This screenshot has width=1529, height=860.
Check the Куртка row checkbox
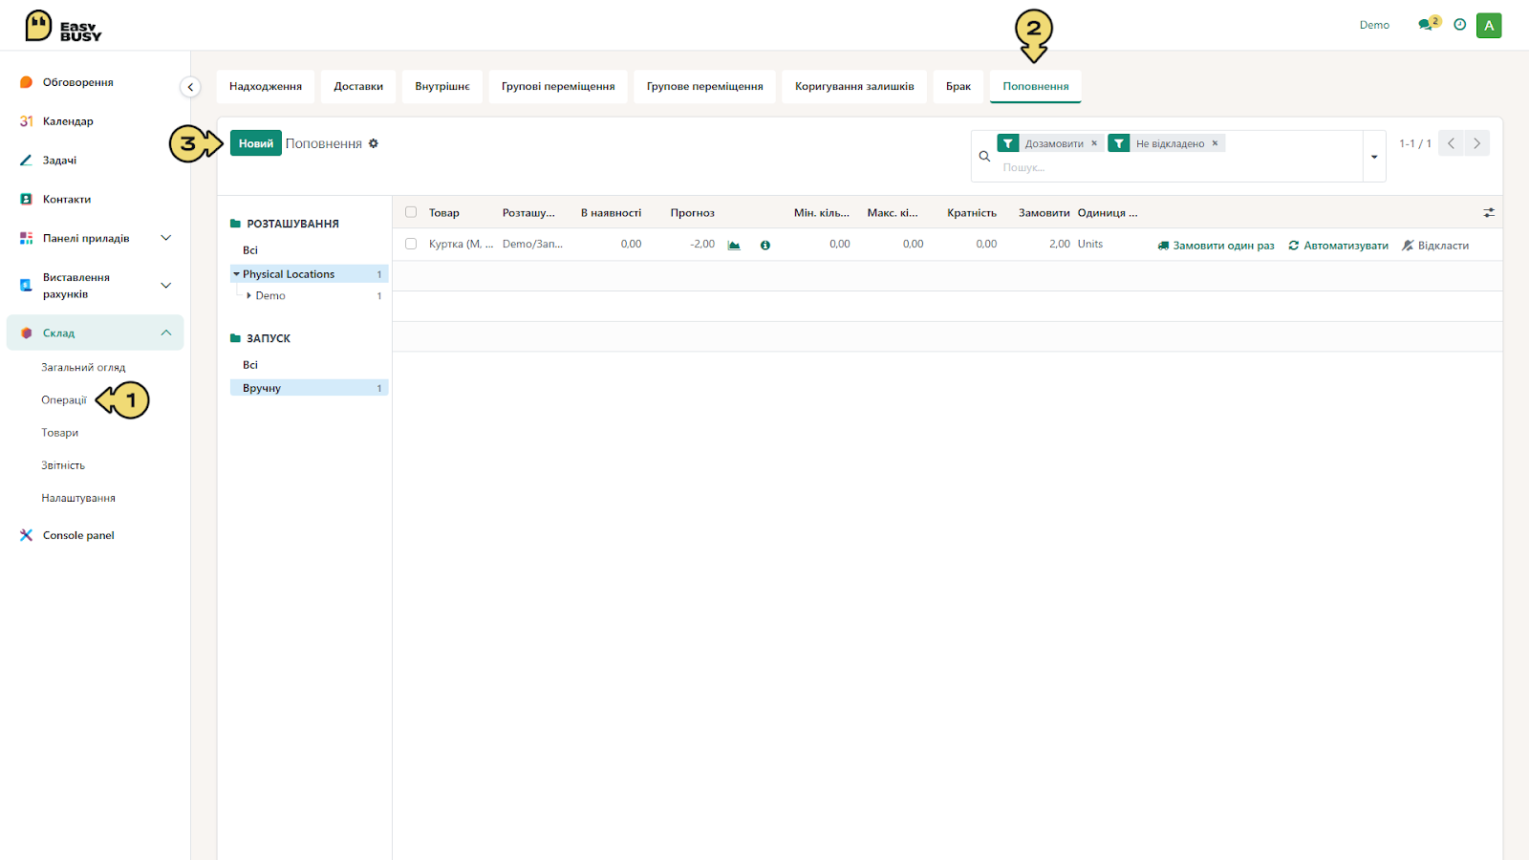coord(411,244)
